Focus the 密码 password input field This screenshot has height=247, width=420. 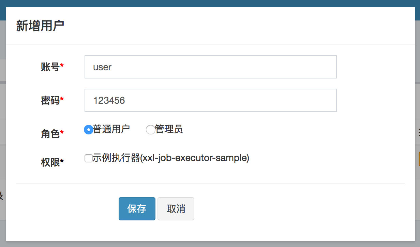click(210, 100)
